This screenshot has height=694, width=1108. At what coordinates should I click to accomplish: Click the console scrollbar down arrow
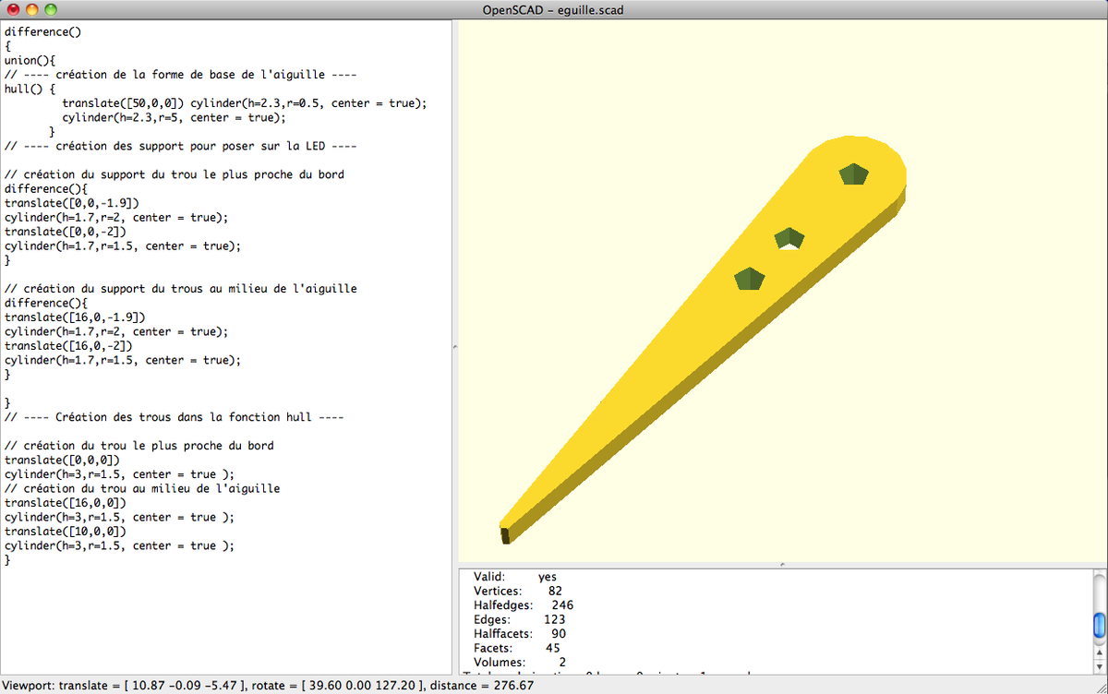tap(1099, 665)
